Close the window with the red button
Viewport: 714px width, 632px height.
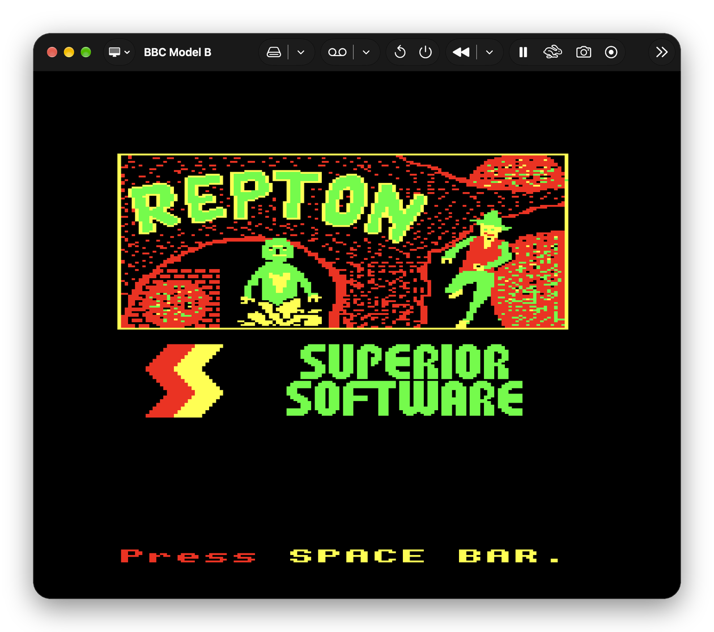coord(52,52)
